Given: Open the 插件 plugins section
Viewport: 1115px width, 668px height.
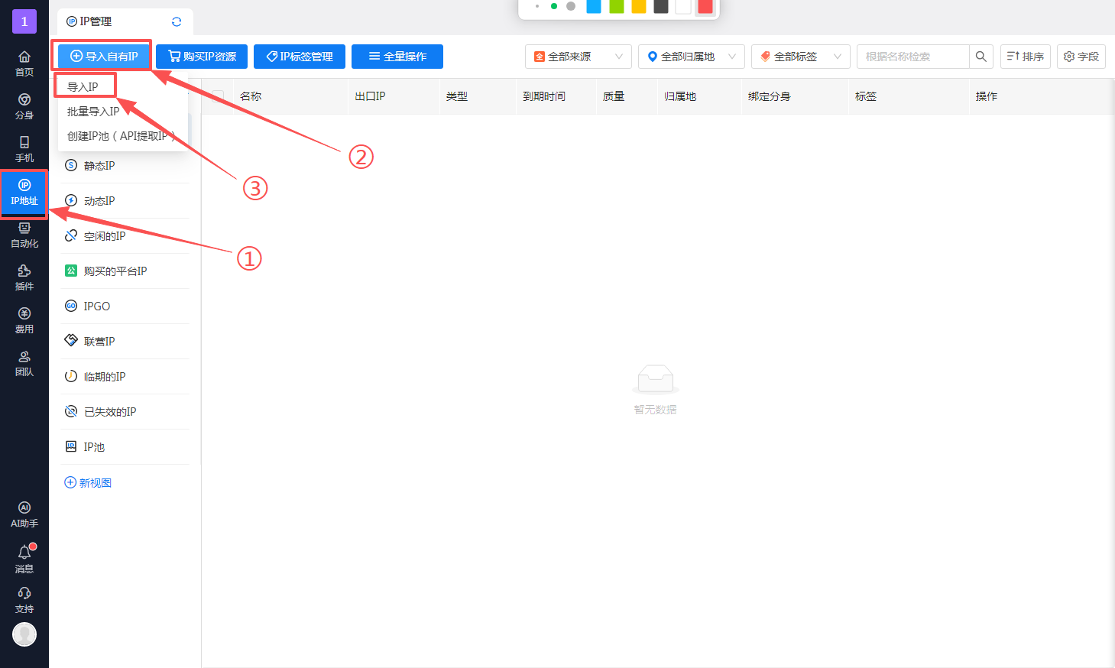Looking at the screenshot, I should (24, 277).
